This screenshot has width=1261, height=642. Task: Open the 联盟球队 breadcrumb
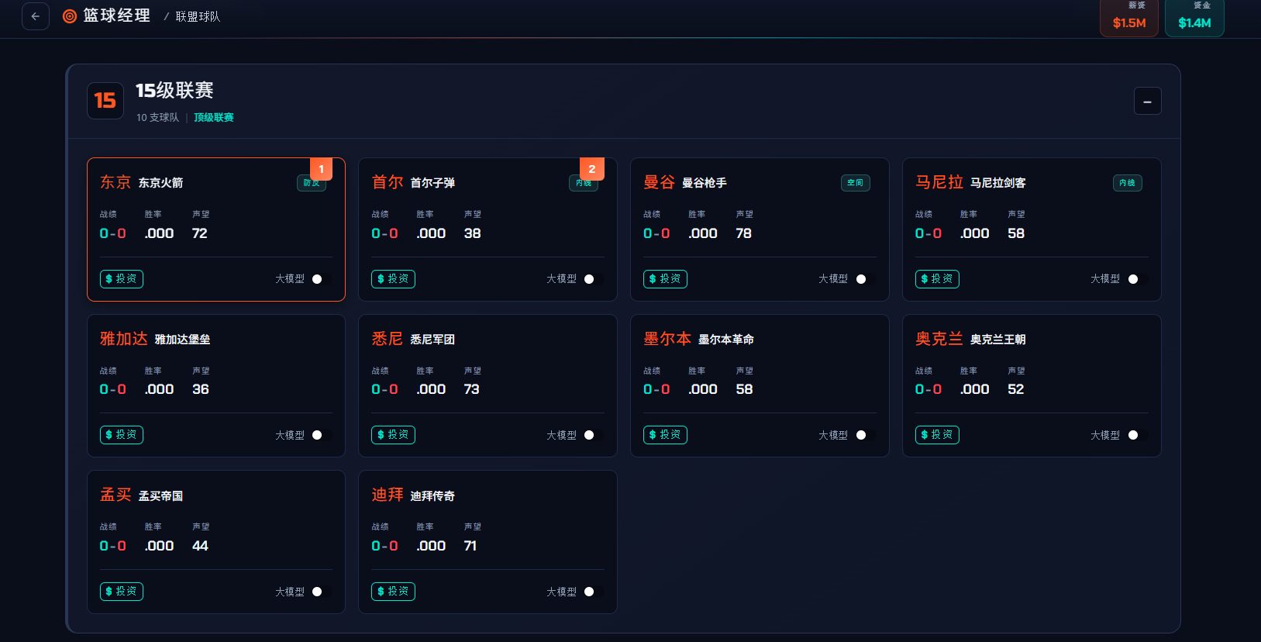pyautogui.click(x=198, y=16)
